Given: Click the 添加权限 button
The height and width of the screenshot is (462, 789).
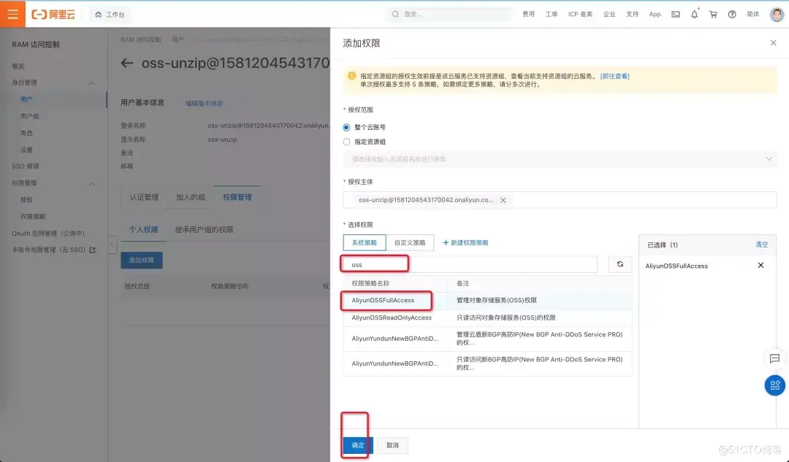Looking at the screenshot, I should pyautogui.click(x=142, y=260).
